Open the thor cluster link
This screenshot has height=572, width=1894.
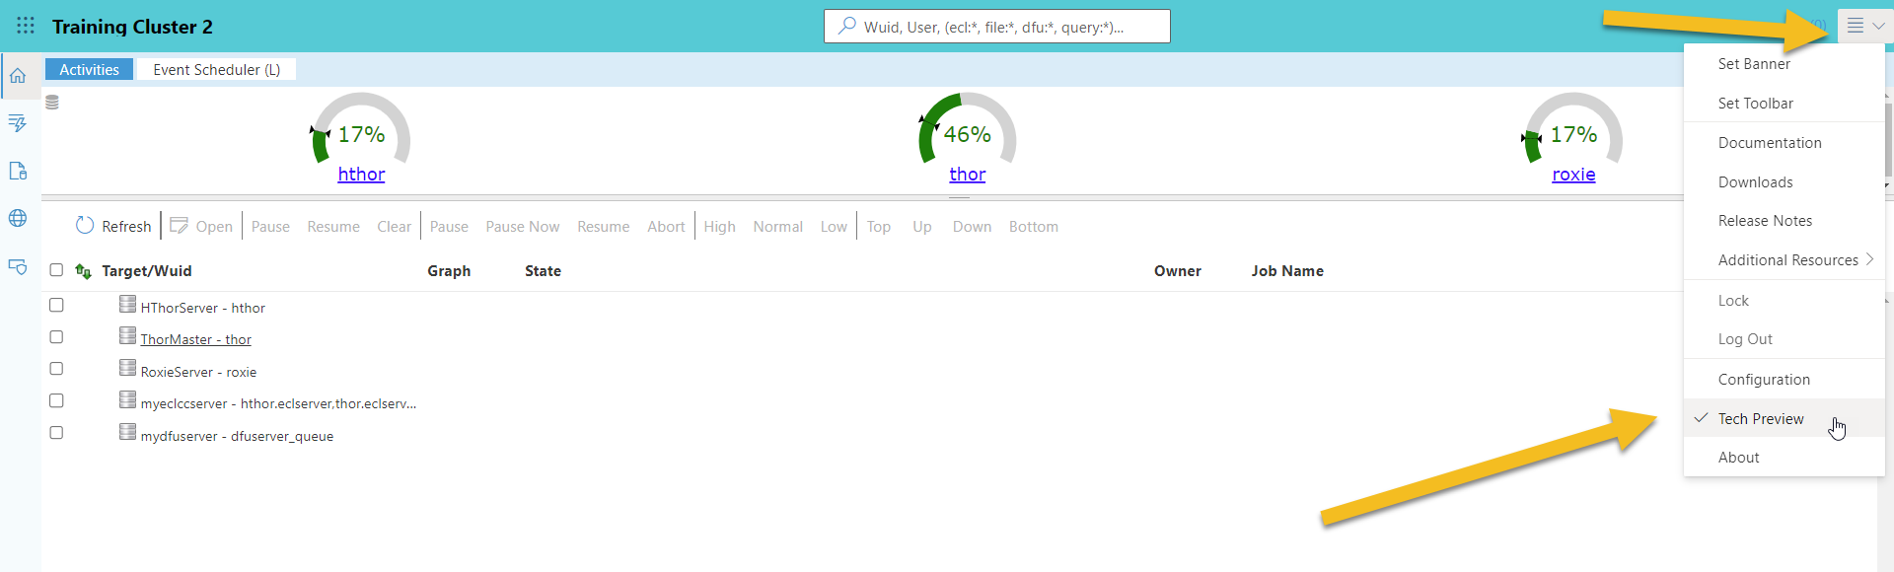pos(967,175)
